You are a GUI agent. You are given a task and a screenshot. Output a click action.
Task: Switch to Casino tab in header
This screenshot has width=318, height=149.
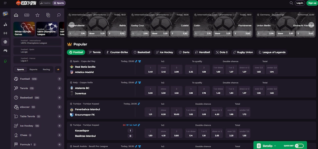pos(45,3)
